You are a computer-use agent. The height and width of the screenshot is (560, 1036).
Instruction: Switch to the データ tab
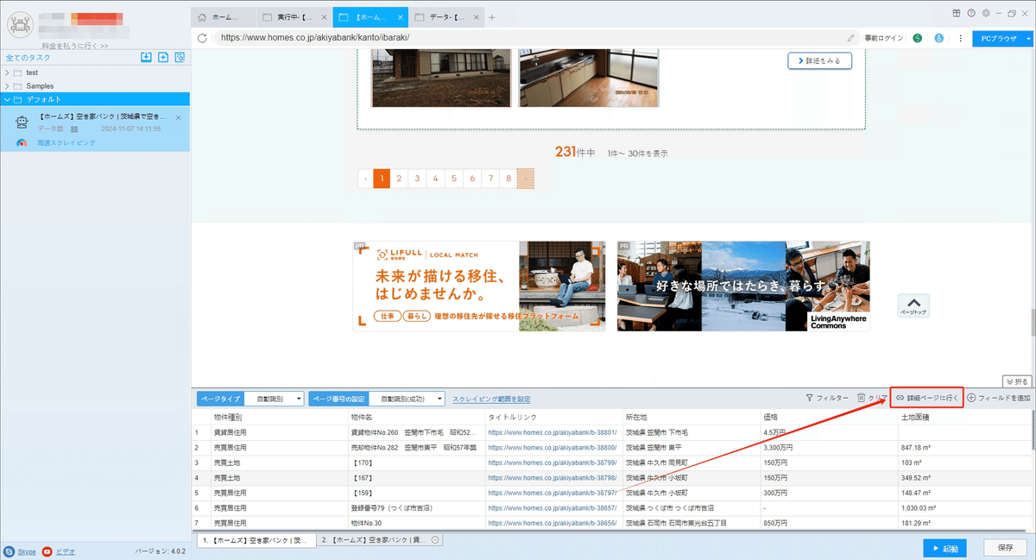[x=446, y=17]
